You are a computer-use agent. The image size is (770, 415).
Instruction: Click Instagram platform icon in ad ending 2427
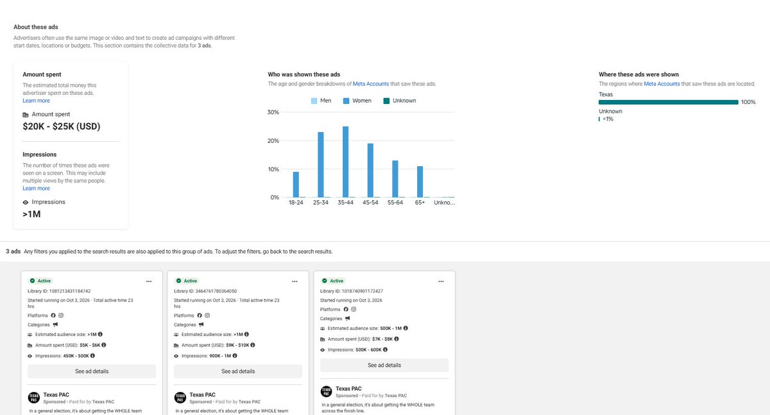click(354, 309)
